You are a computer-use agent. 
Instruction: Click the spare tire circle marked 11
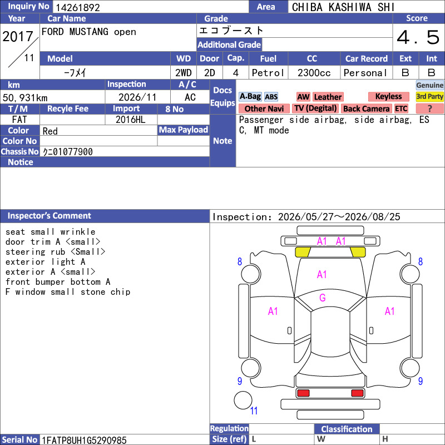[243, 400]
